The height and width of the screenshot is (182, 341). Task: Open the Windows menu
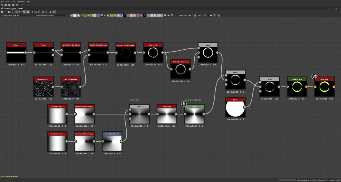21,1
